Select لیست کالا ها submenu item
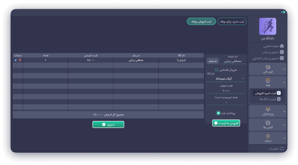The height and width of the screenshot is (165, 298). pos(270,99)
